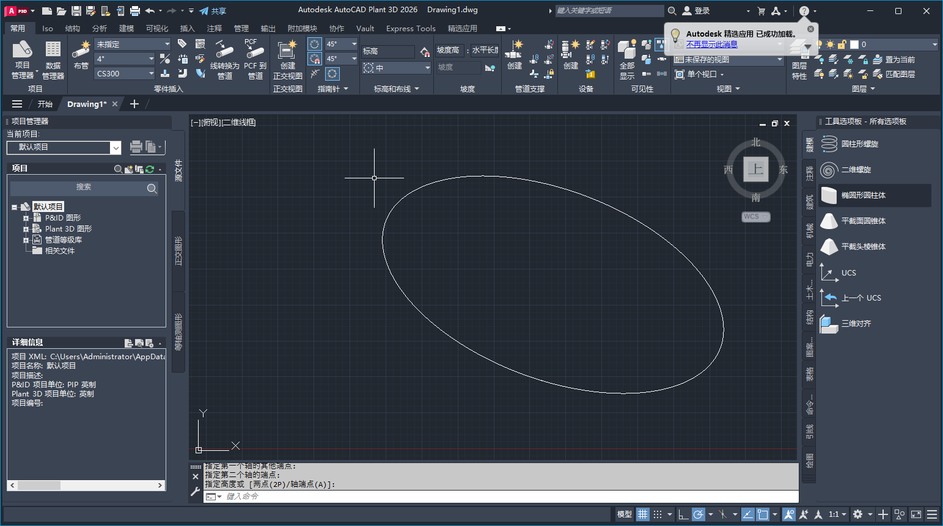Click the Undo arrow in quick access toolbar
This screenshot has width=943, height=526.
point(150,11)
